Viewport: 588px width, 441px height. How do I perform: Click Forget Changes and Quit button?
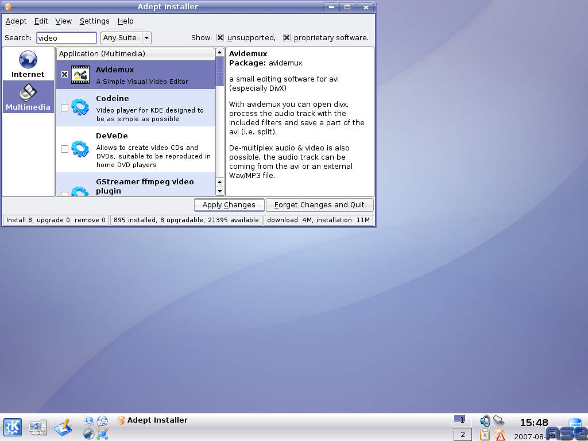pos(319,205)
